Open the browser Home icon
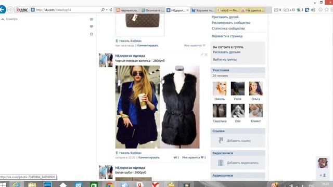This screenshot has height=187, width=333. 321,10
